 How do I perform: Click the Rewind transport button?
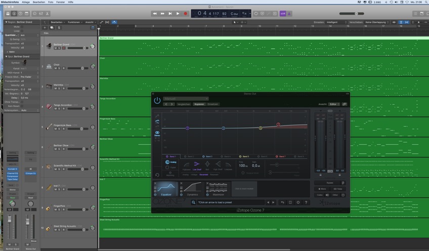tap(155, 14)
